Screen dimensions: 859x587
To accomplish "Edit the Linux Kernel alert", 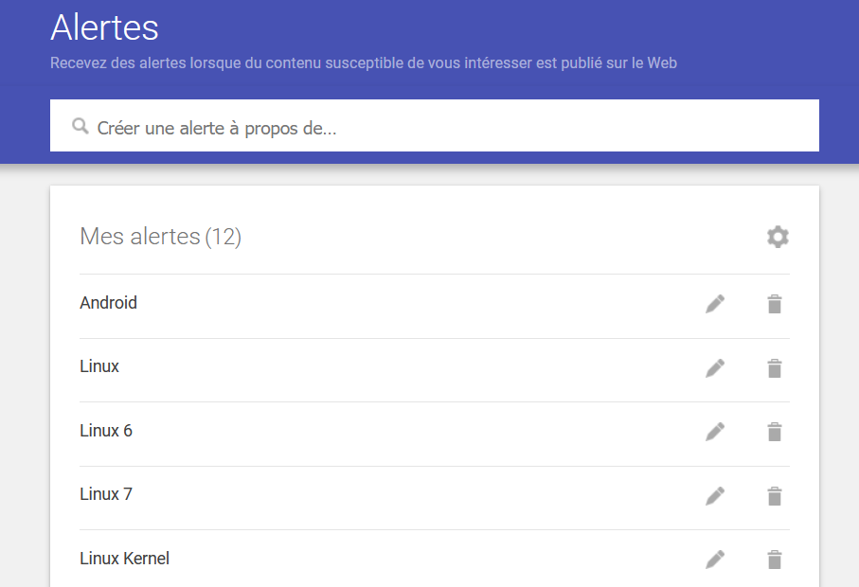I will [x=715, y=560].
